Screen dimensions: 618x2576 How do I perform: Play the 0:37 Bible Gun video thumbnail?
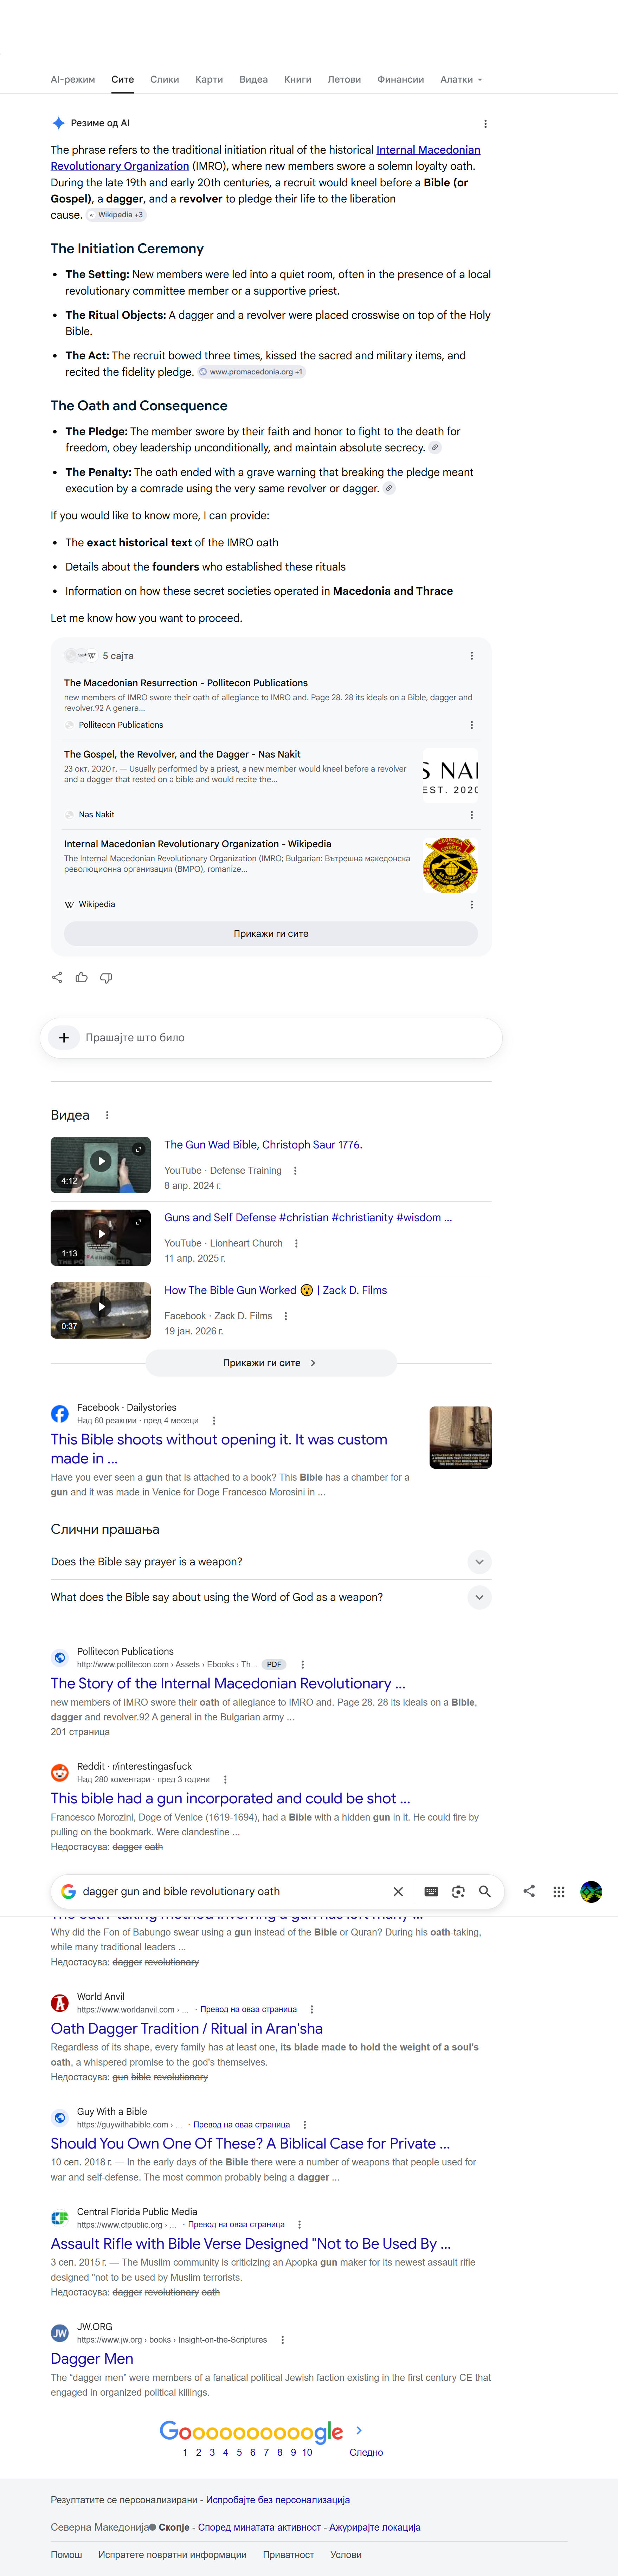point(101,1311)
